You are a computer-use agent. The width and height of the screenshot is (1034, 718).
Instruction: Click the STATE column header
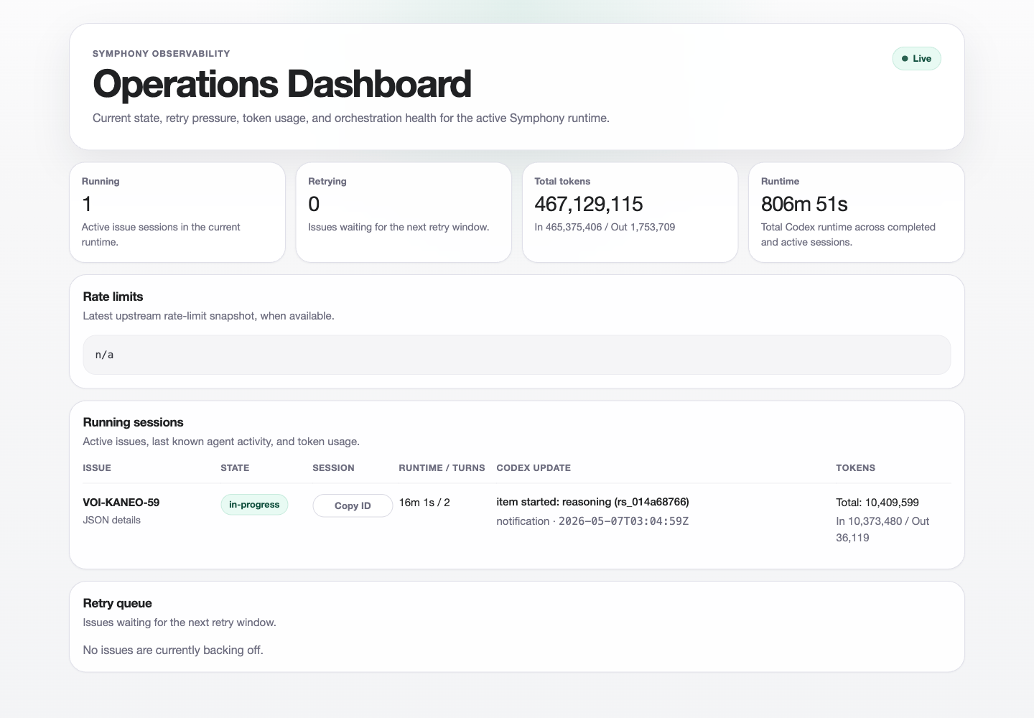(235, 467)
